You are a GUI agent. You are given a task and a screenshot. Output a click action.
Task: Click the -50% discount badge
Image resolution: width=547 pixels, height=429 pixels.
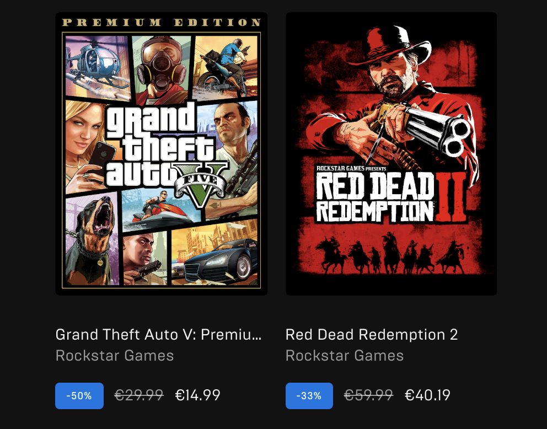coord(79,396)
